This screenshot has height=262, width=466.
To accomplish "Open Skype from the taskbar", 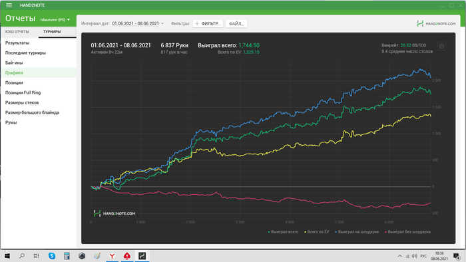I will pyautogui.click(x=52, y=256).
